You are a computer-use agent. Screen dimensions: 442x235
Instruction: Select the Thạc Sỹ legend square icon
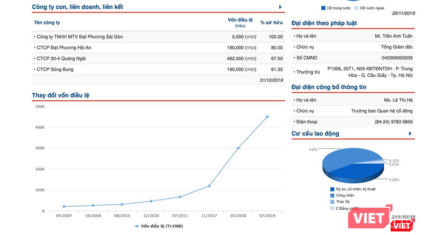pos(332,202)
